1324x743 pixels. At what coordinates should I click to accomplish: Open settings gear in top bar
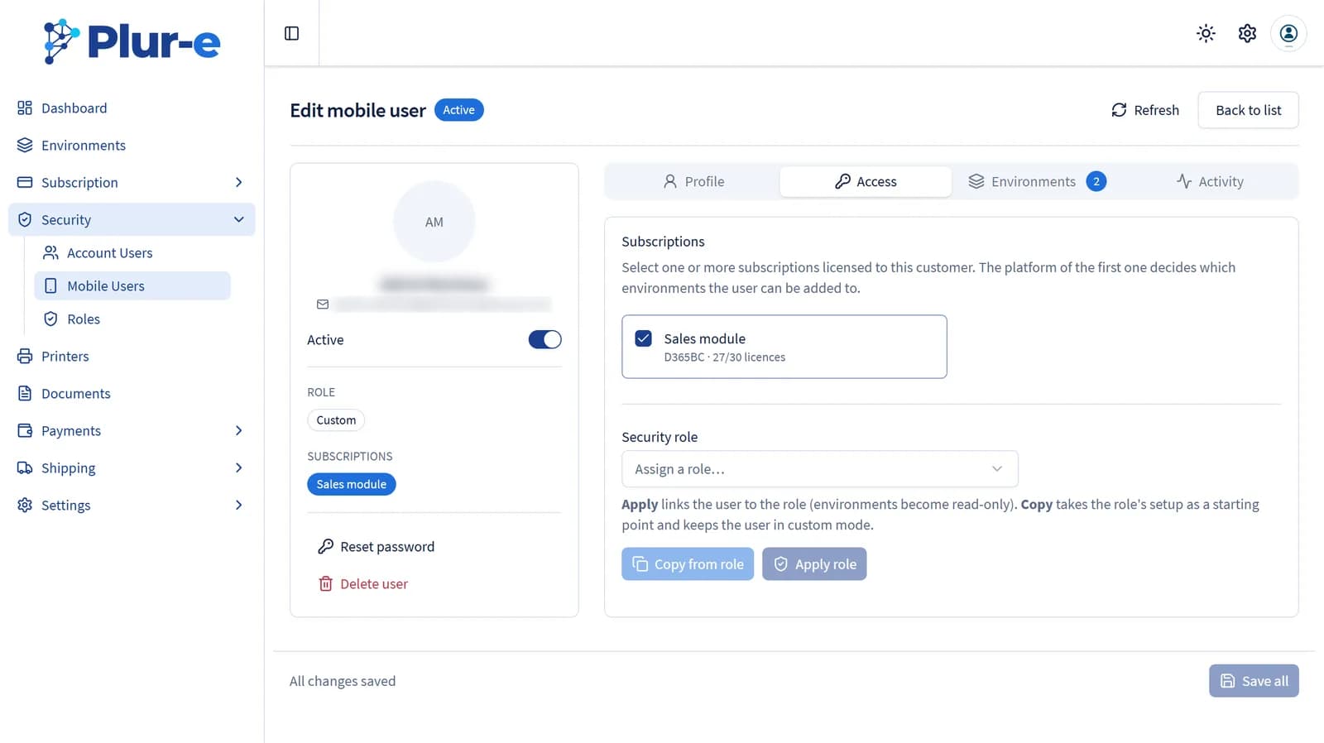click(1247, 33)
